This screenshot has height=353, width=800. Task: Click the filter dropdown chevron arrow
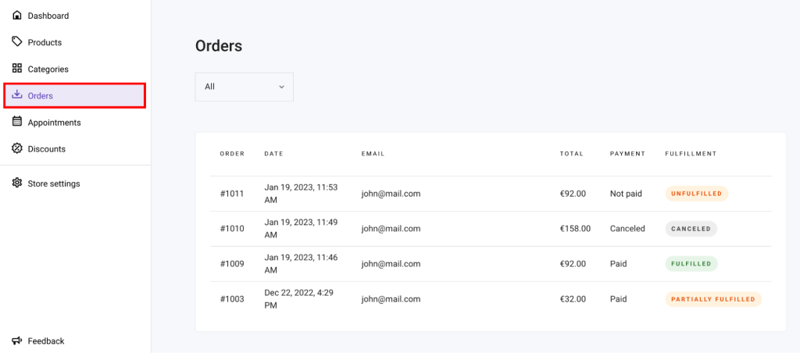coord(281,87)
